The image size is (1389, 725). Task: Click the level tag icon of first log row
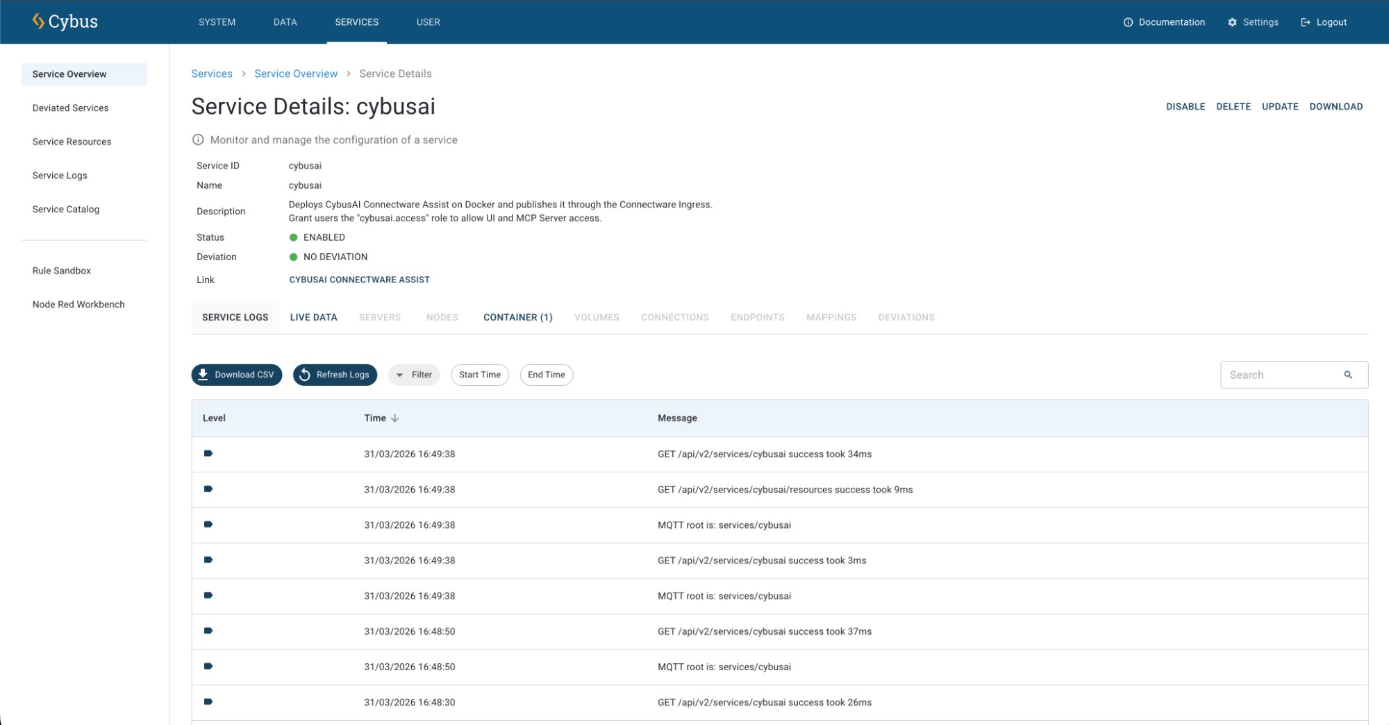[x=208, y=454]
